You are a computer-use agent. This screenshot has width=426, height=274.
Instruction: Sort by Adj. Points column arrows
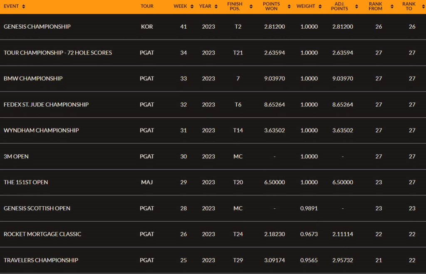(357, 6)
